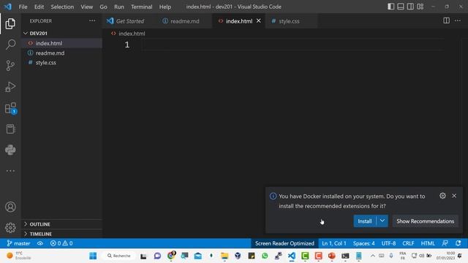This screenshot has height=263, width=468.
Task: Toggle secondary side bar layout button
Action: click(410, 7)
